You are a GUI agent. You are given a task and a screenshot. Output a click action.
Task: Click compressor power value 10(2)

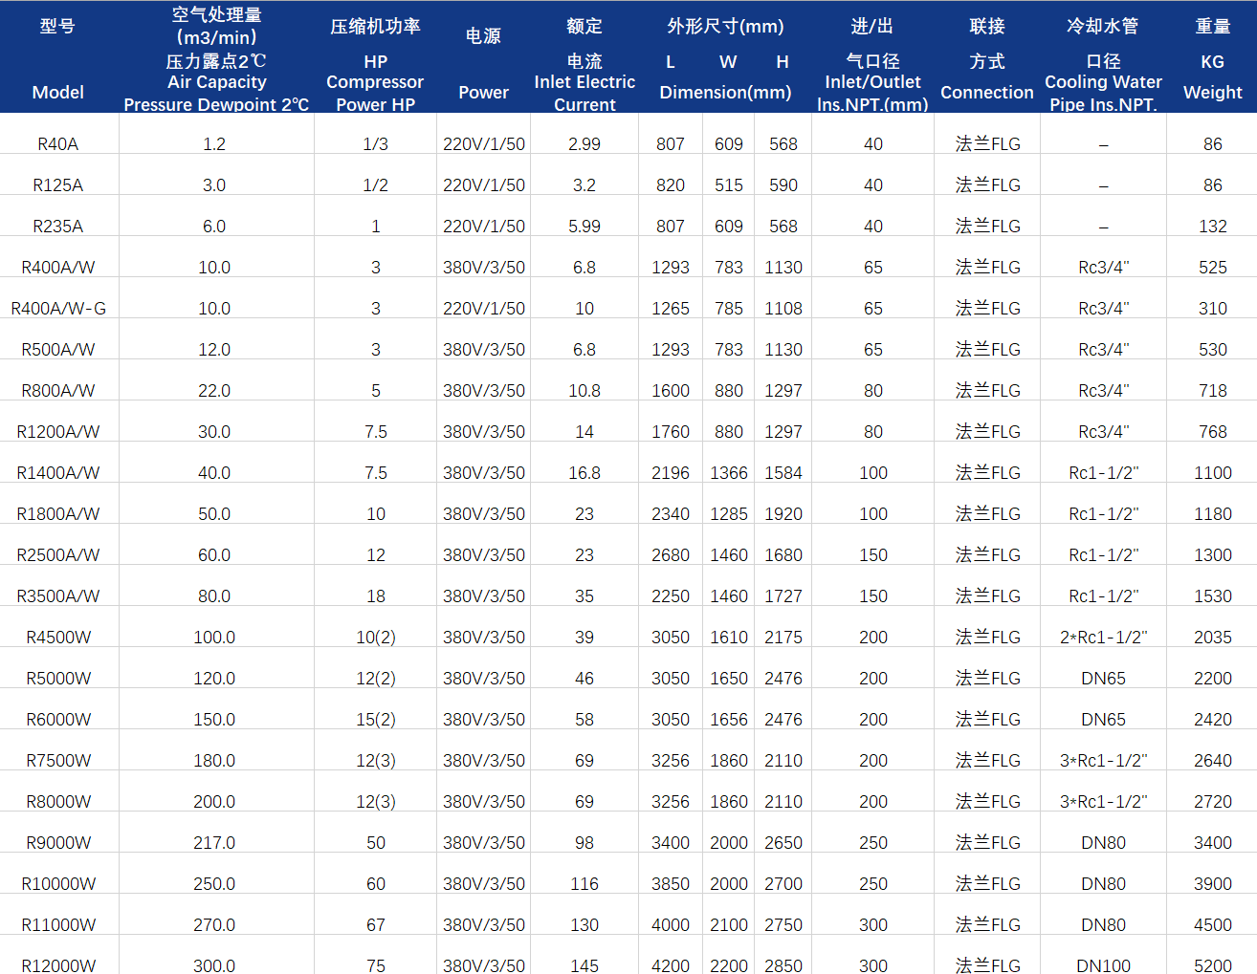tap(375, 638)
